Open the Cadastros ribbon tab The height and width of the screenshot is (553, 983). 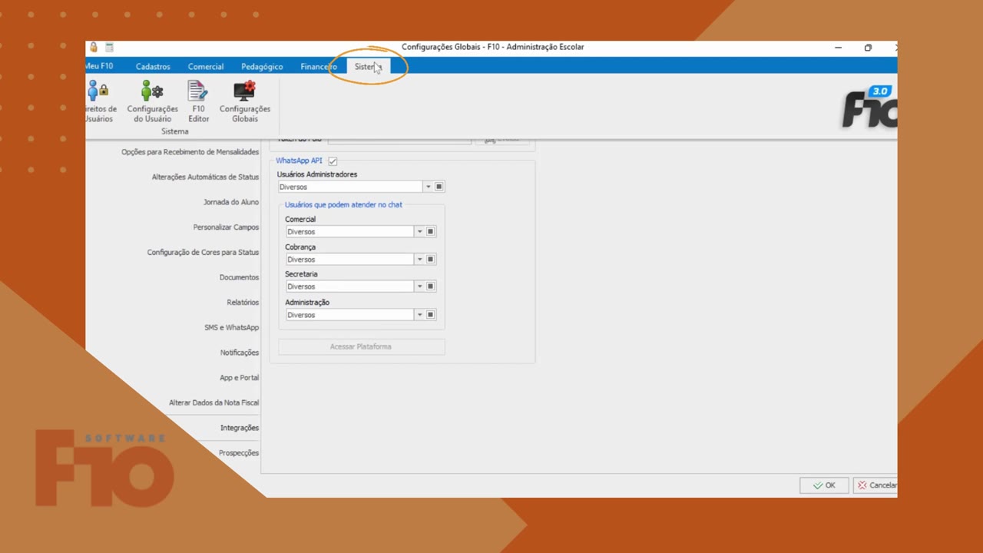click(153, 67)
